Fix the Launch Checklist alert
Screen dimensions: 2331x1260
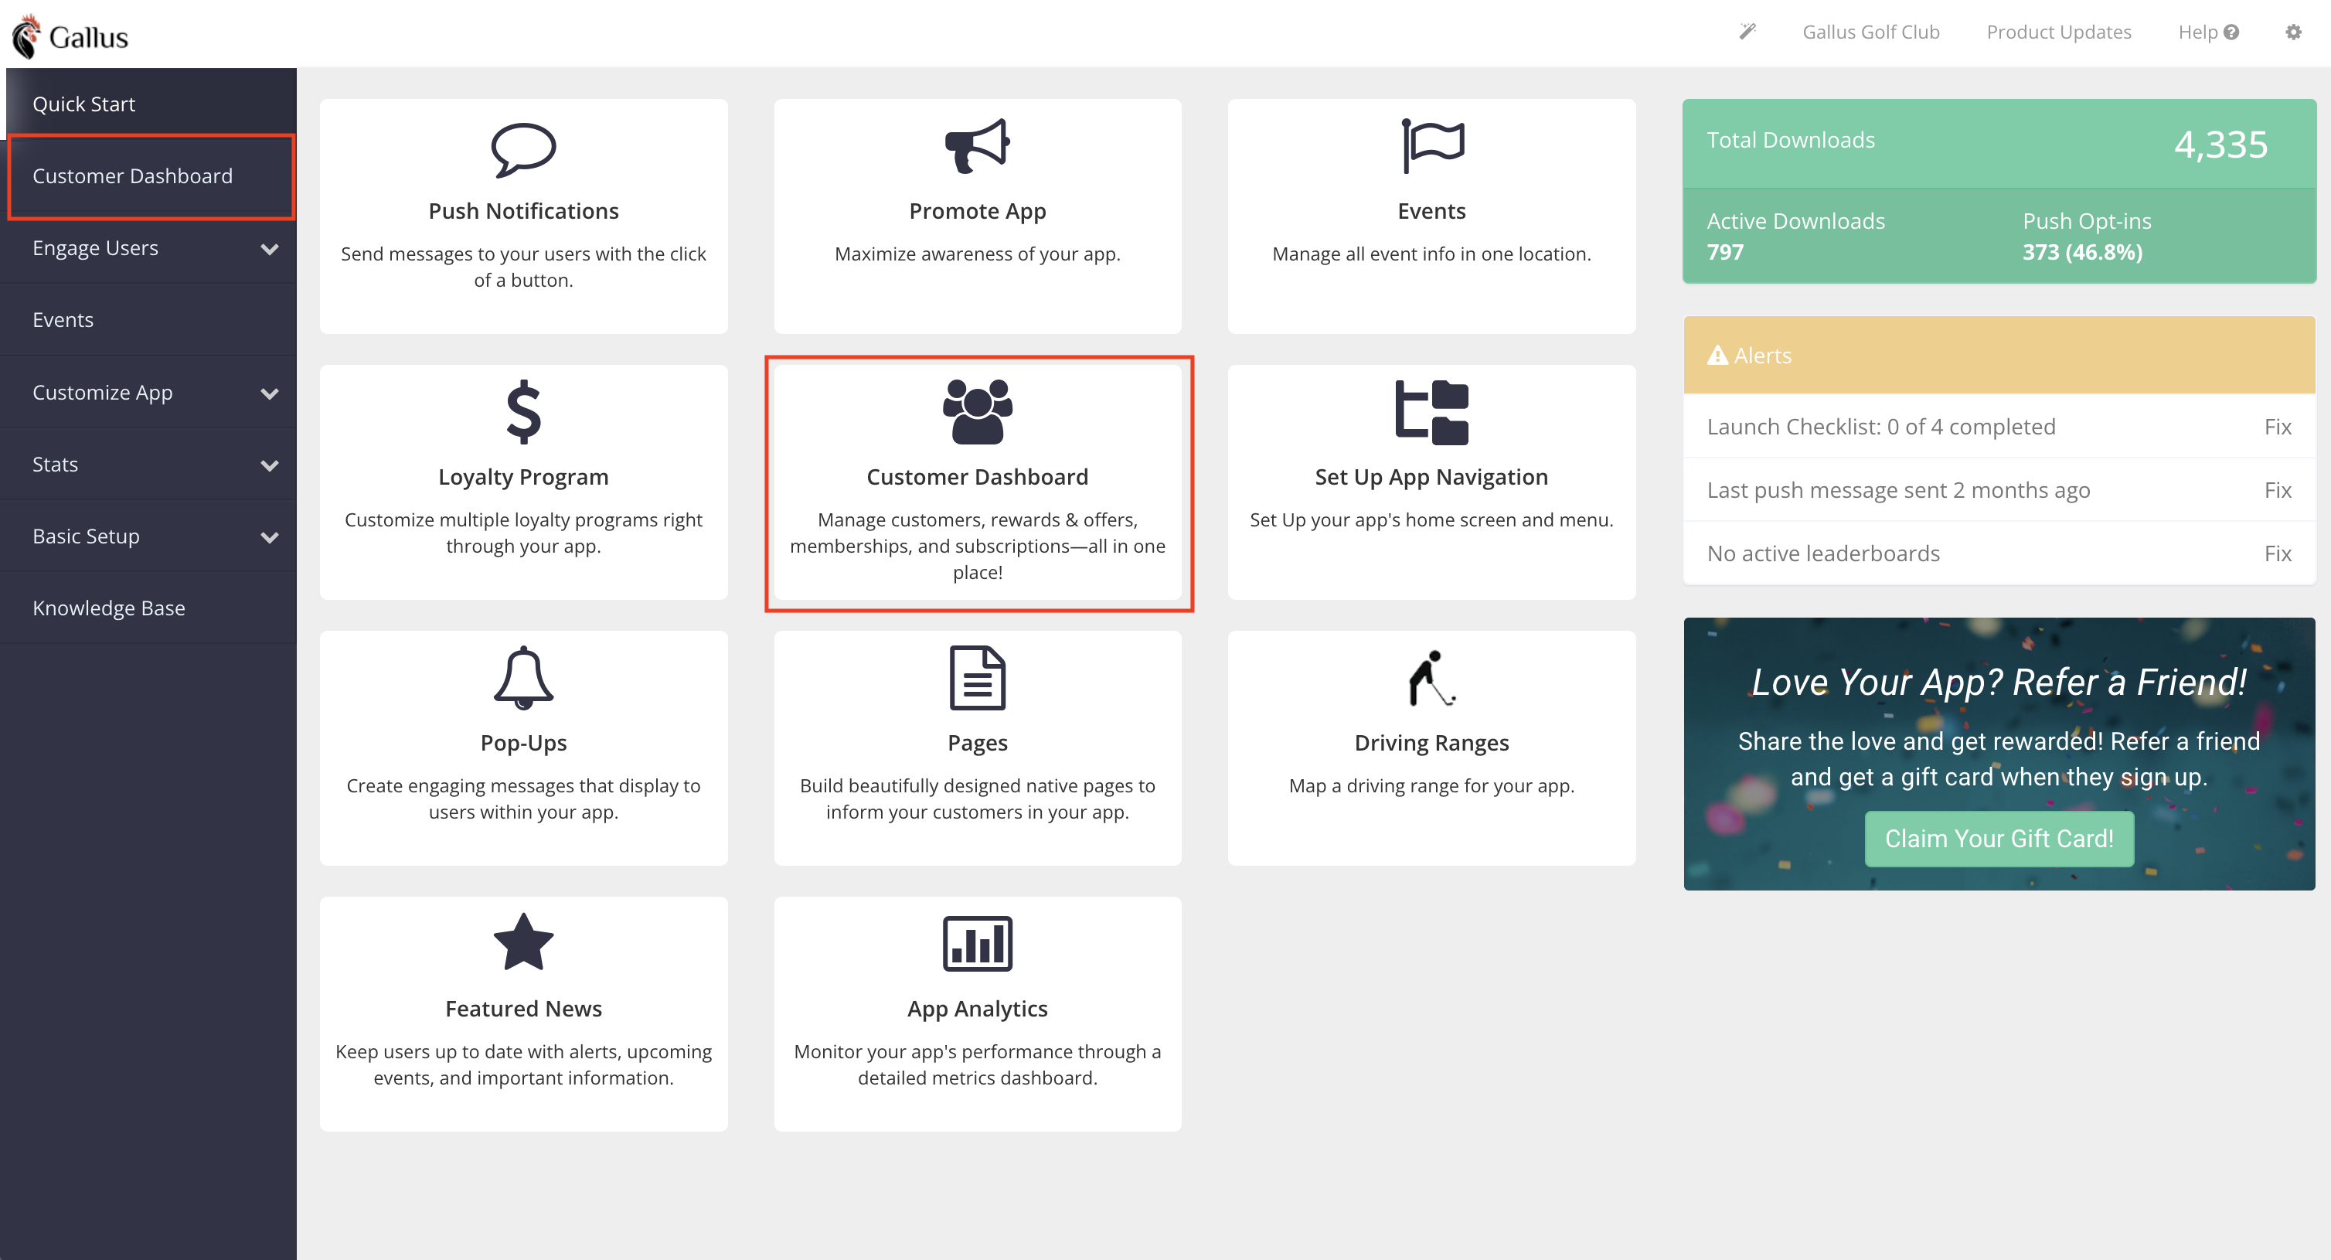click(2277, 427)
